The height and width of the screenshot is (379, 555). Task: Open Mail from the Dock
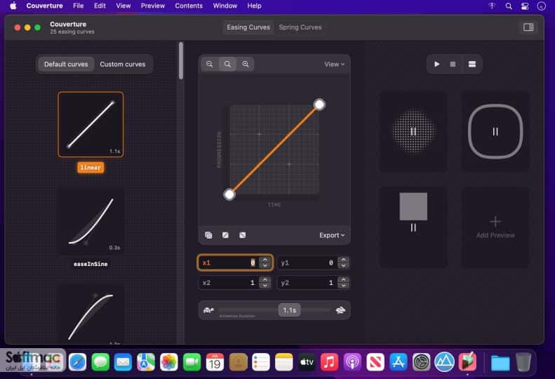click(x=123, y=362)
